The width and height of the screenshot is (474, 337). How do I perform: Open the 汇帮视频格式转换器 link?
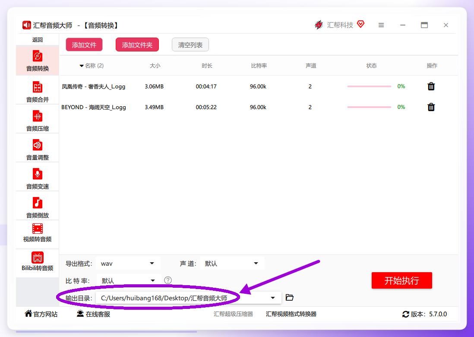pos(291,314)
